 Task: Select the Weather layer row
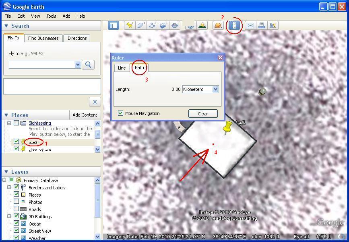37,238
